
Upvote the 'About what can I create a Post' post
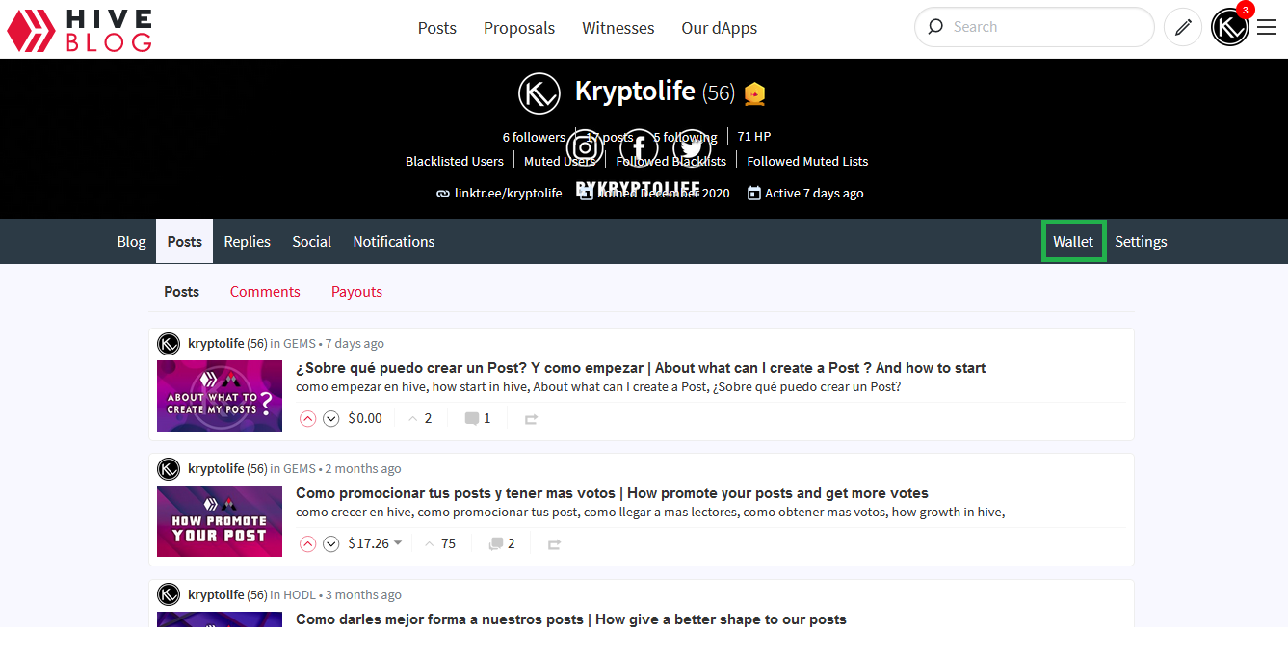coord(307,418)
